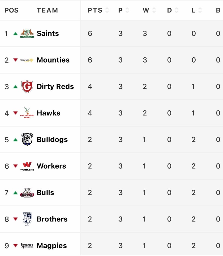
Task: Click the Saints team logo
Action: (x=27, y=34)
